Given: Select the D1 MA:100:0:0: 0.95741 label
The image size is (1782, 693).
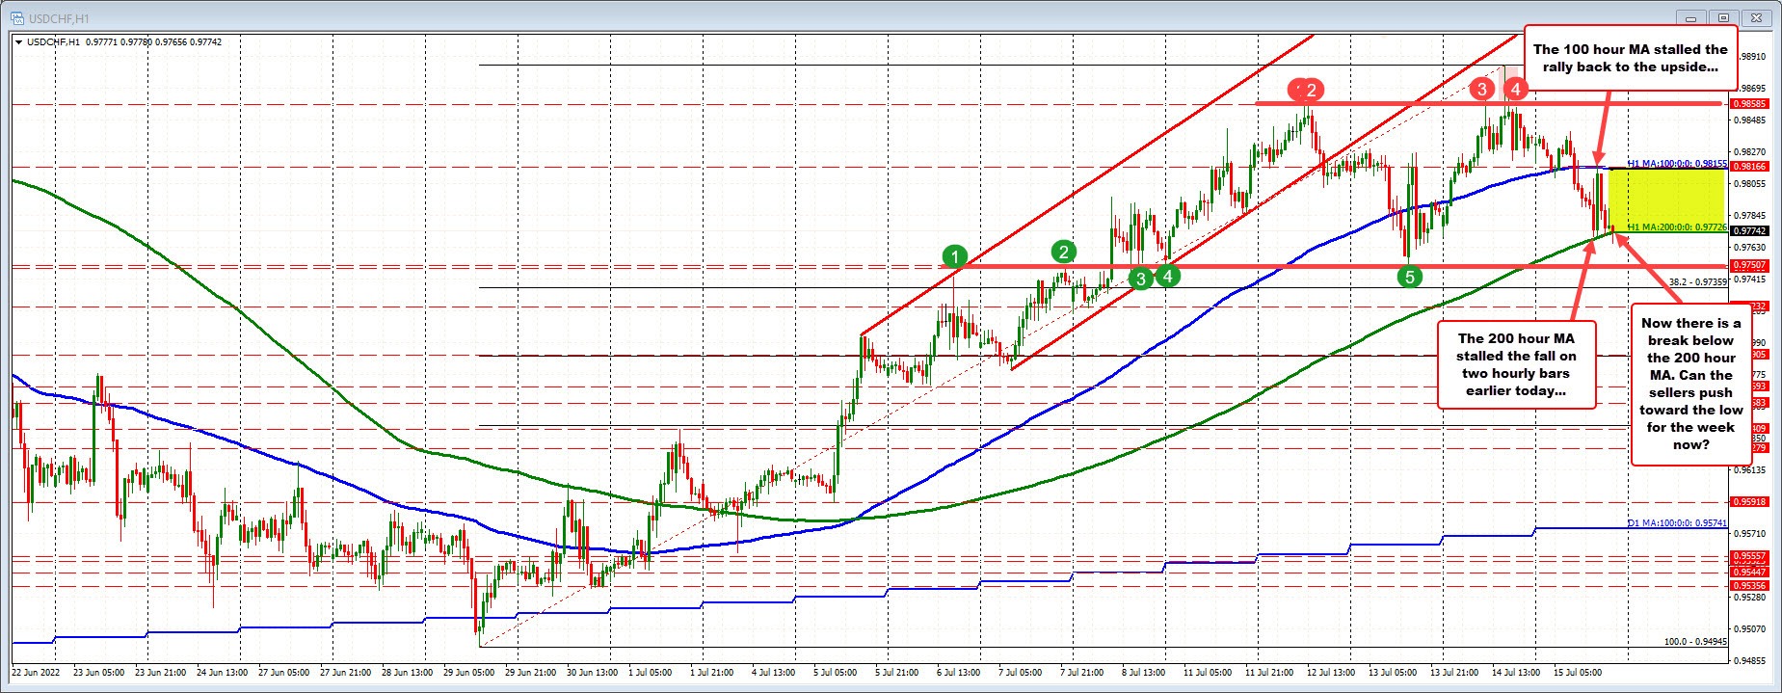Looking at the screenshot, I should 1678,522.
